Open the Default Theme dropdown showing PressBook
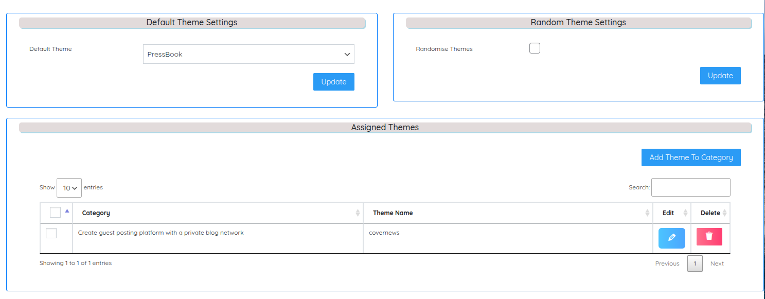 click(248, 54)
